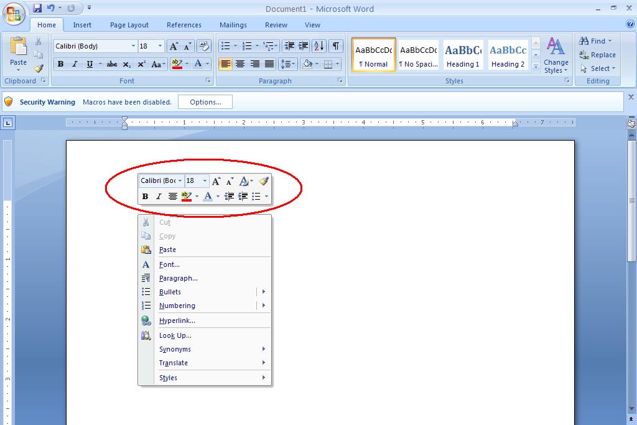Grow font on the mini toolbar
The height and width of the screenshot is (425, 637).
[216, 181]
